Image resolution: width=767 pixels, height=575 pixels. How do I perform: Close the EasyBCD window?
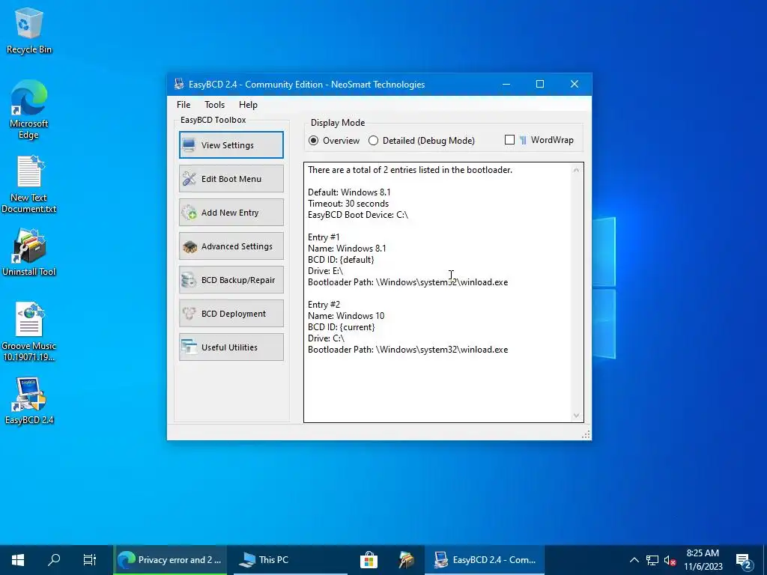(575, 84)
